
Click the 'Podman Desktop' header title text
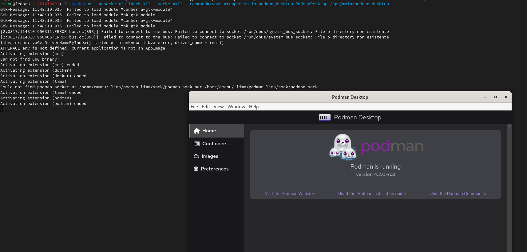pyautogui.click(x=358, y=117)
